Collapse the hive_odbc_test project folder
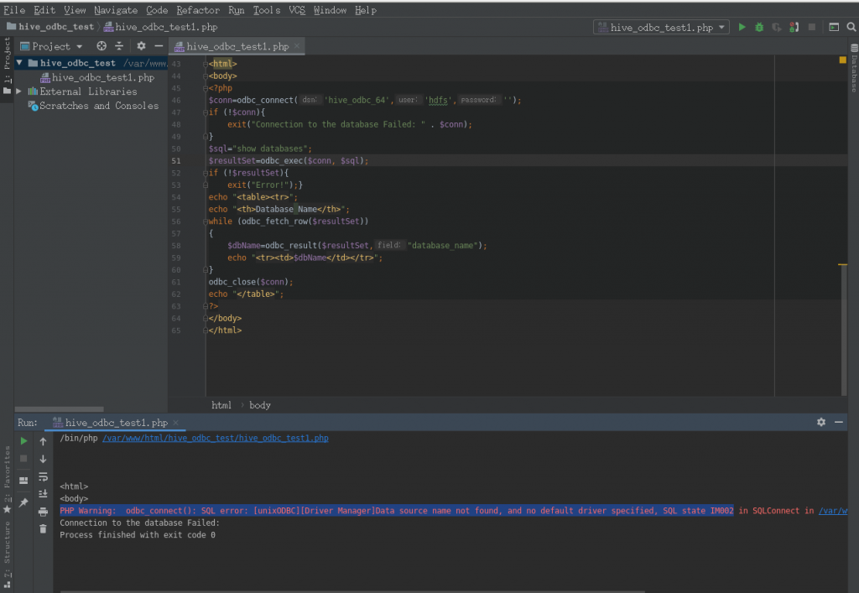 [19, 63]
